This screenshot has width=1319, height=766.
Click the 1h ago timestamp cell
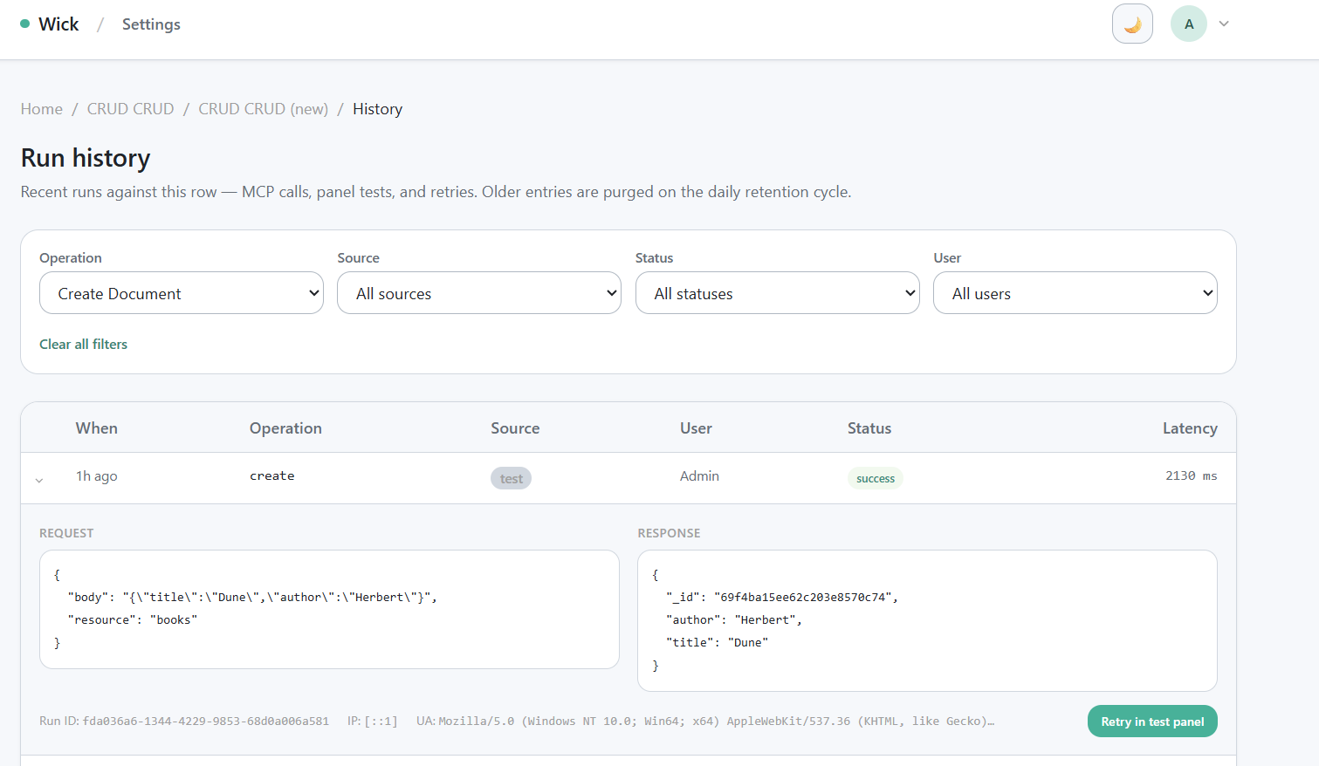click(96, 475)
